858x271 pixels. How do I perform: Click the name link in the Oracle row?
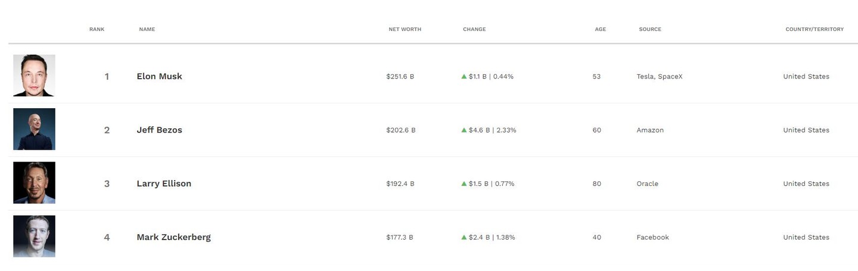[164, 183]
